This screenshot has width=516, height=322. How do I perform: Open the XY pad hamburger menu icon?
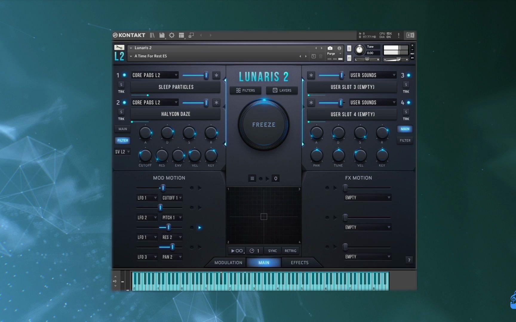click(252, 179)
